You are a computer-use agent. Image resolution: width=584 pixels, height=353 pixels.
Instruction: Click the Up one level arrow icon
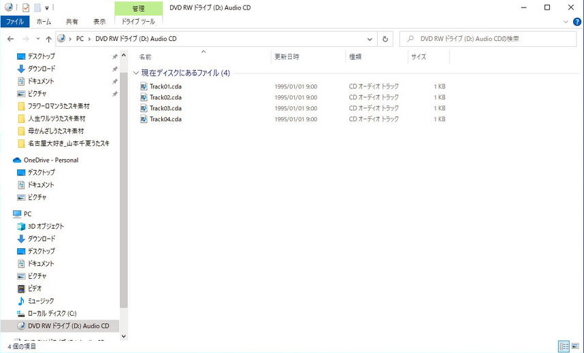48,39
